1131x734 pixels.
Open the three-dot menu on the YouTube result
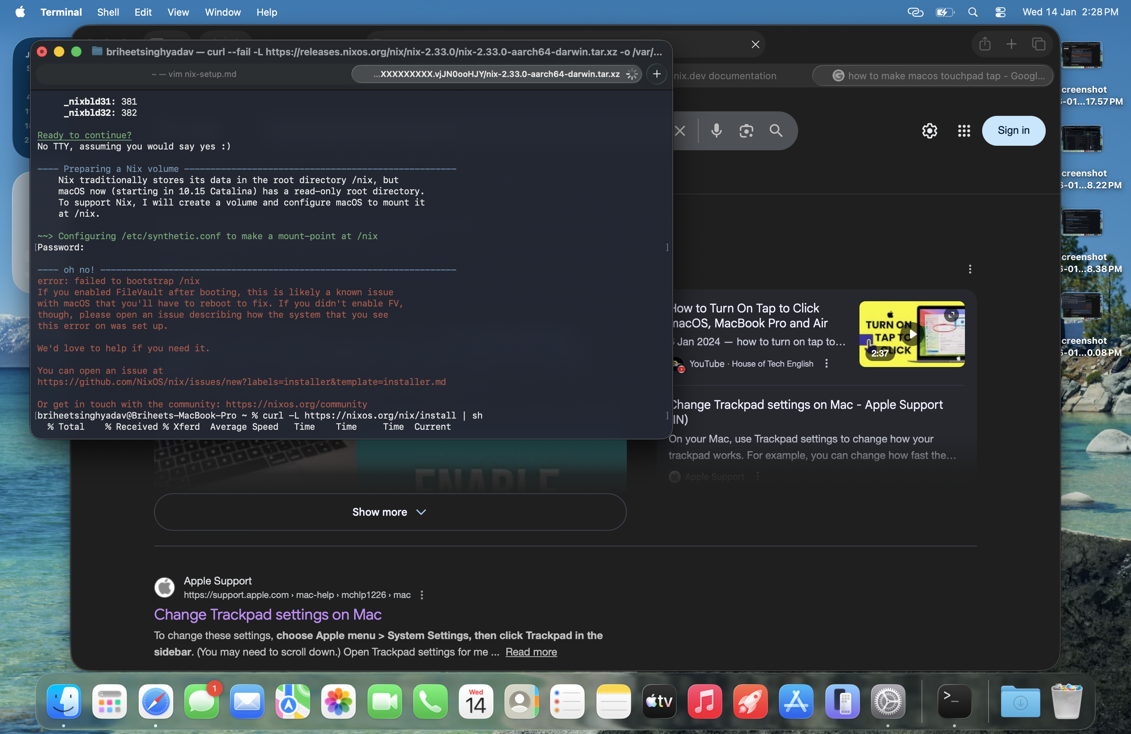click(x=827, y=364)
